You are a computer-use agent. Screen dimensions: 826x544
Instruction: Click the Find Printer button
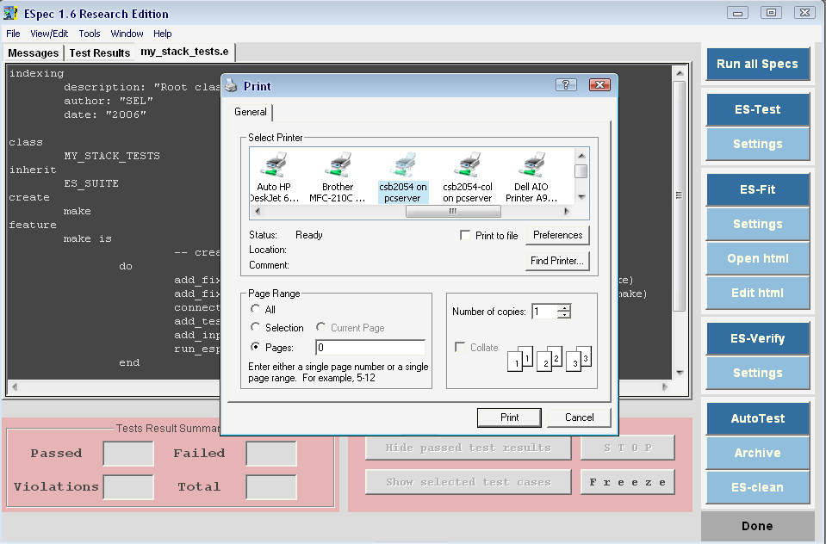point(557,261)
